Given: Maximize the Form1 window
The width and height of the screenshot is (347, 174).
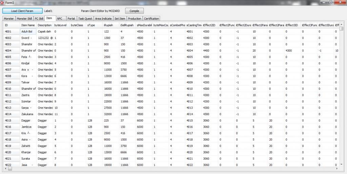Looking at the screenshot, I should (x=331, y=2).
